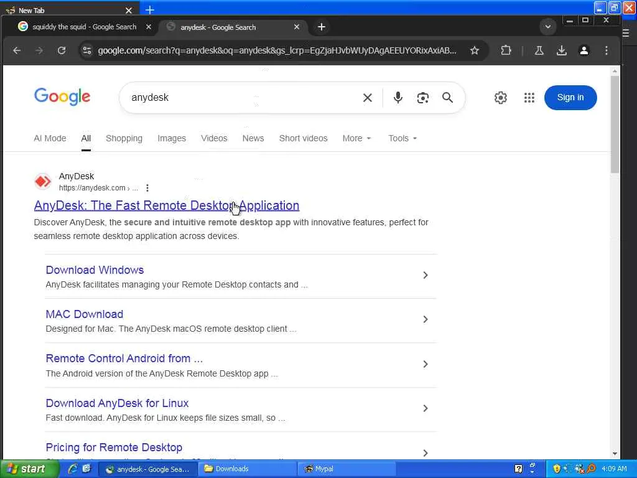
Task: Click the AnyDesk red logo favicon
Action: (43, 181)
